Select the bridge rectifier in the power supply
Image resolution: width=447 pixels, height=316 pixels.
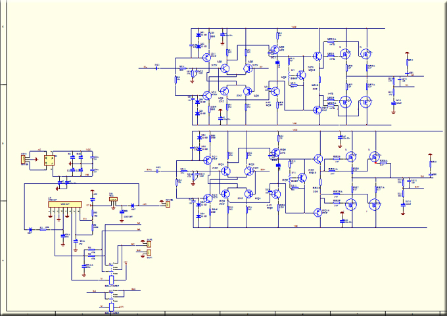point(49,160)
